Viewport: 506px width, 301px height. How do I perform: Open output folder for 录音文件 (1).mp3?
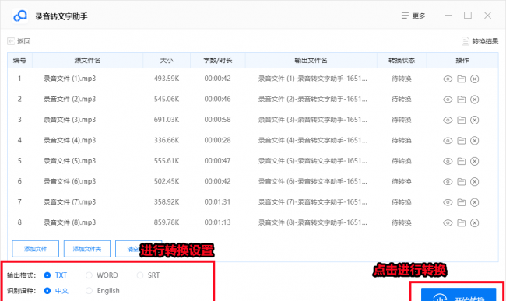[x=461, y=79]
